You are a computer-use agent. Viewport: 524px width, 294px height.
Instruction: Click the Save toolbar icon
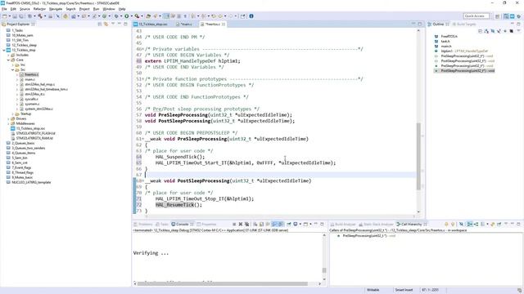15,16
